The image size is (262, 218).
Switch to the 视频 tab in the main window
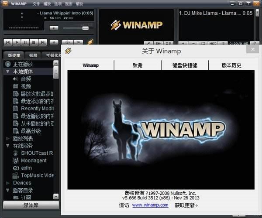pos(33,55)
